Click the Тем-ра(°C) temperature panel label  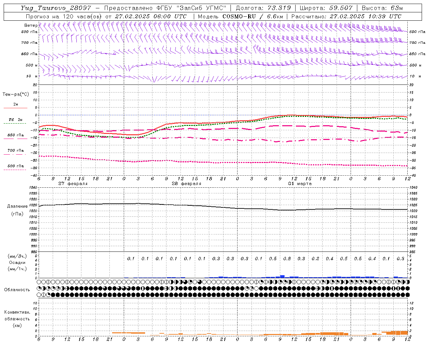(x=16, y=94)
